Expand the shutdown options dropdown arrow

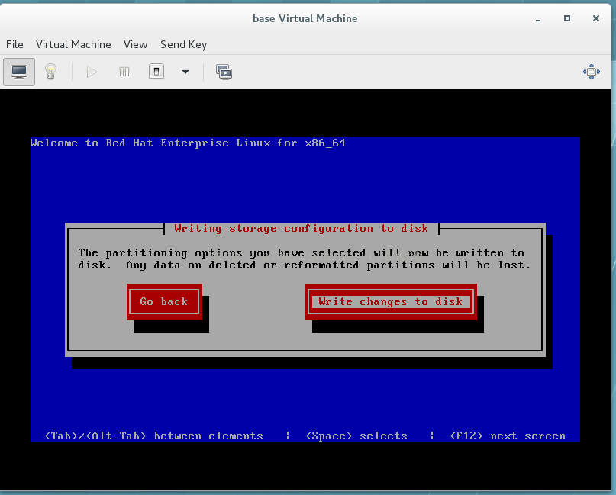(185, 72)
